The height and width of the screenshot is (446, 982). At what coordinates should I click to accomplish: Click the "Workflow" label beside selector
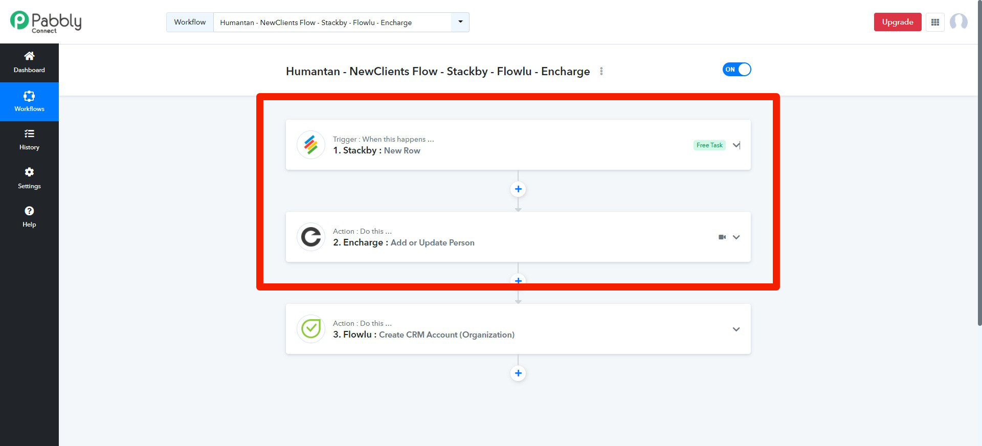[190, 23]
